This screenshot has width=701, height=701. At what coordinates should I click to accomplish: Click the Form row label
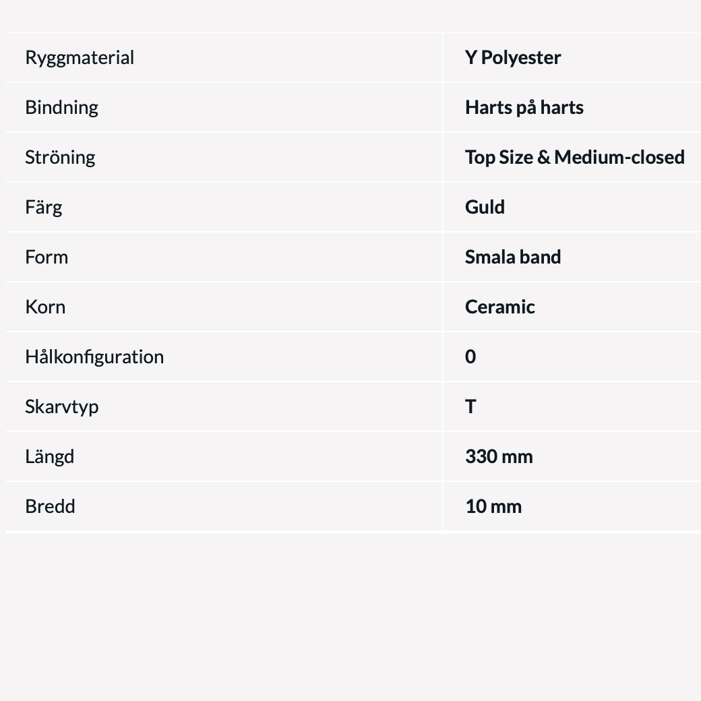(47, 257)
